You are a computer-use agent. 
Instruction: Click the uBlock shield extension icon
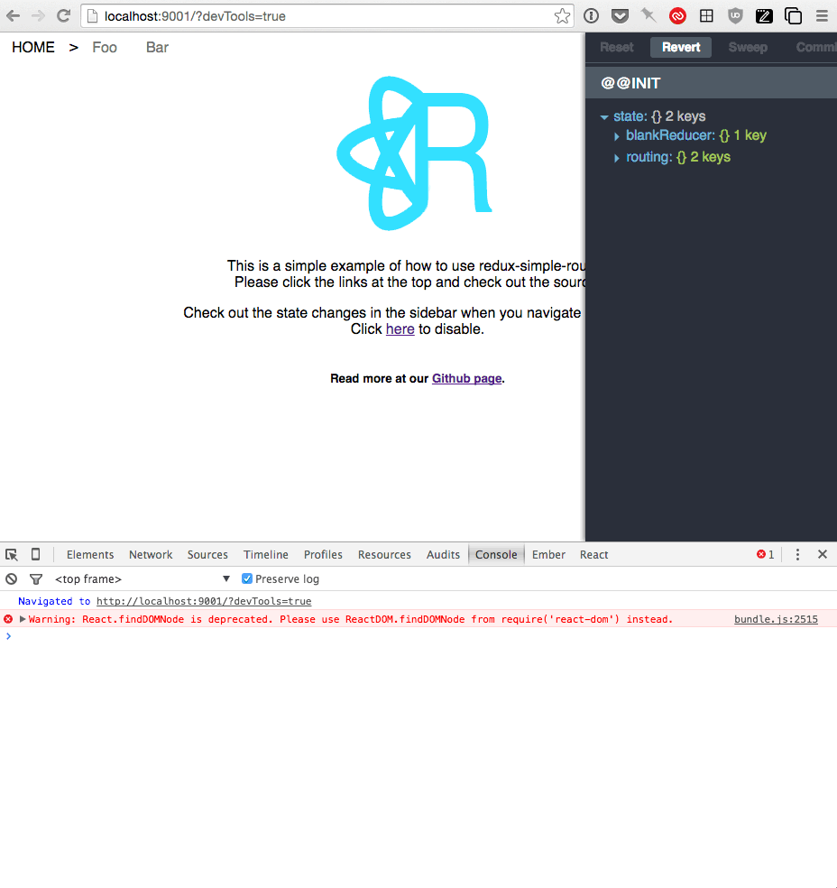pos(735,16)
